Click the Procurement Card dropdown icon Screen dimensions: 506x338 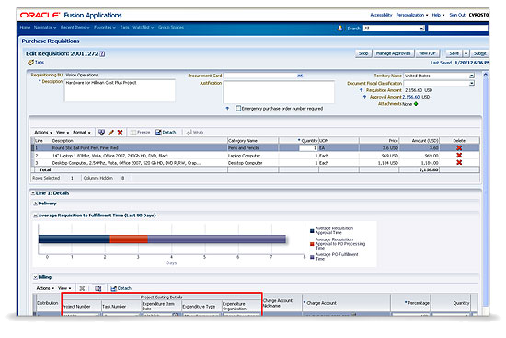(x=300, y=76)
